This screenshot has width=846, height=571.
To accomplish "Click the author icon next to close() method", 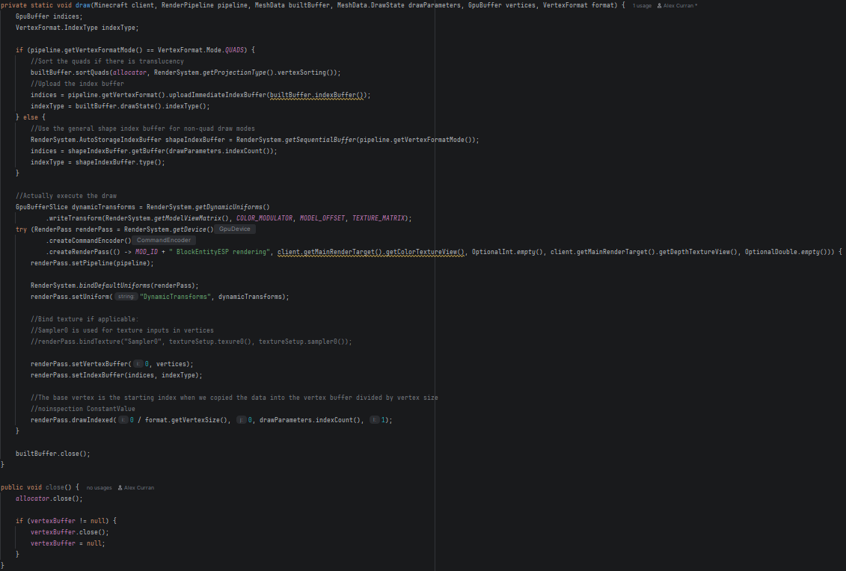I will (x=120, y=487).
